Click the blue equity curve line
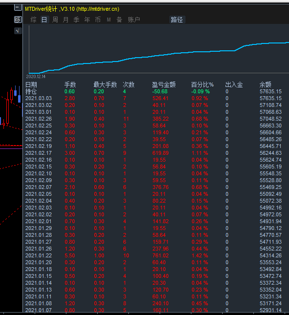This screenshot has height=315, width=289. (159, 55)
